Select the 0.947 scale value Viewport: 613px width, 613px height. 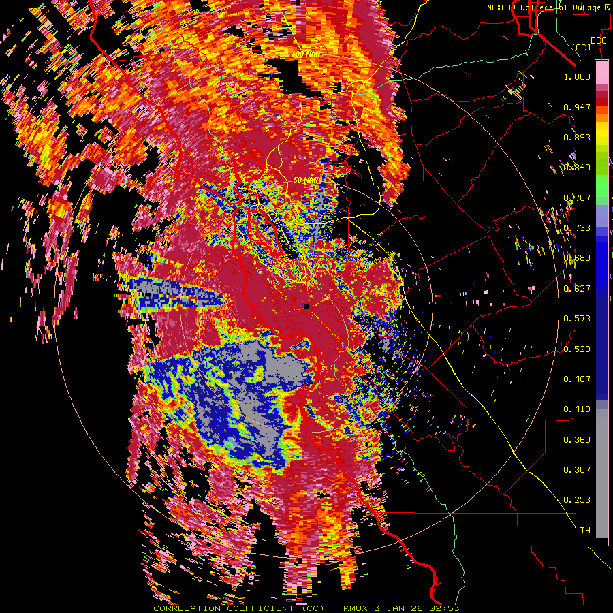(577, 107)
